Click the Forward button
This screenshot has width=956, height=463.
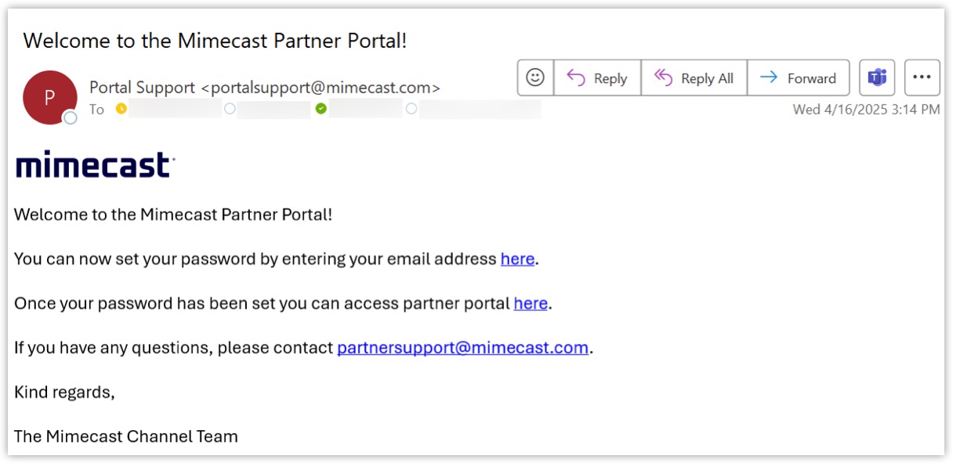(x=799, y=78)
